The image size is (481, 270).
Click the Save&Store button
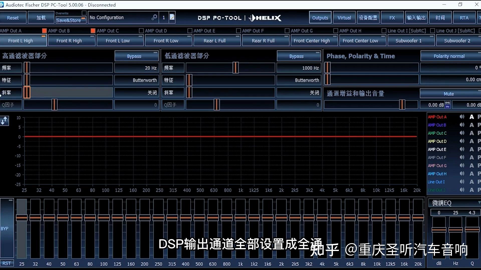(69, 20)
